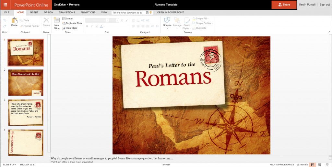Screen dimensions: 332x167
Task: Click the Redo arrow
Action: 5,26
